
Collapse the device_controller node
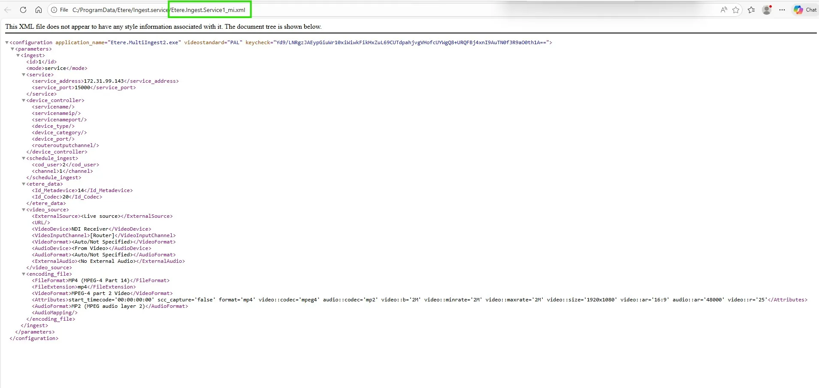24,100
